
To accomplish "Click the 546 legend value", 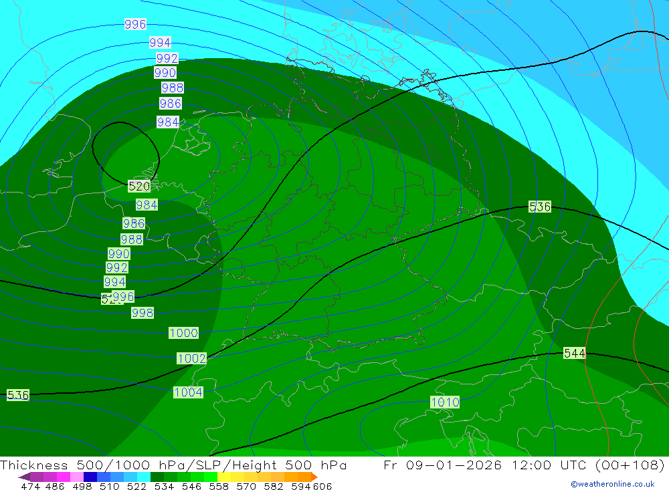I will (191, 487).
